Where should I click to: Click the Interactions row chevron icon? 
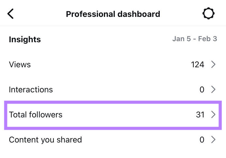(214, 90)
